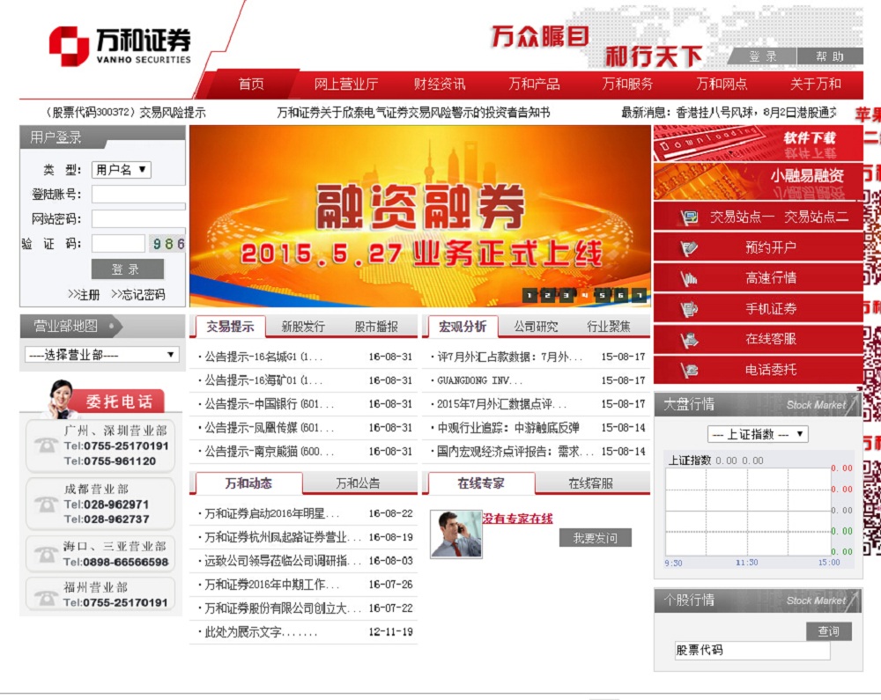The height and width of the screenshot is (700, 881).
Task: Switch to the 股市播报 tab
Action: (x=376, y=327)
